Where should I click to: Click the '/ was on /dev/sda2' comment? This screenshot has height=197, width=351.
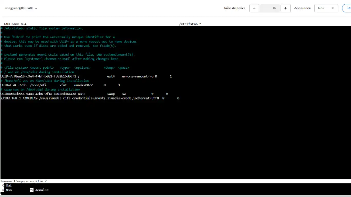coord(37,72)
